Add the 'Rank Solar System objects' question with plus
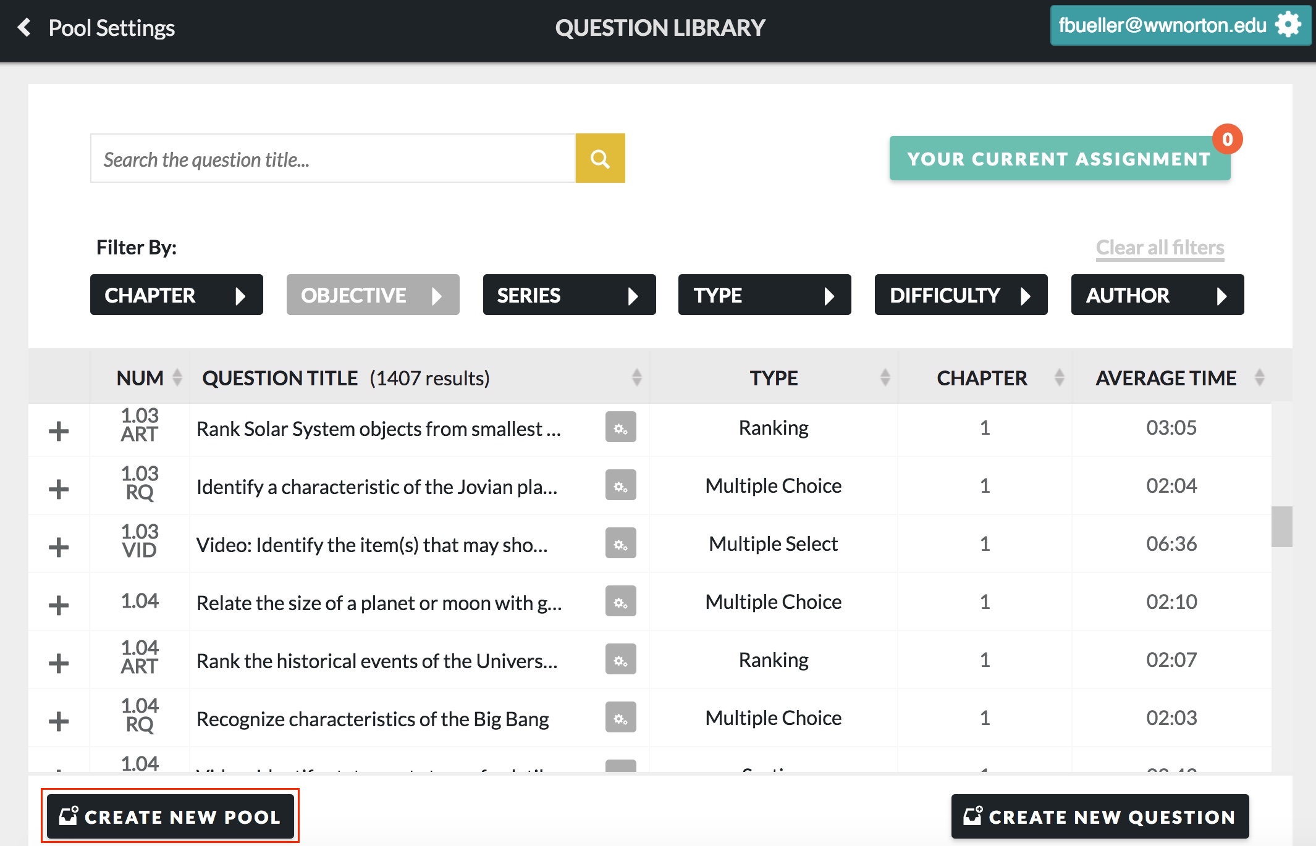The height and width of the screenshot is (846, 1316). 59,430
